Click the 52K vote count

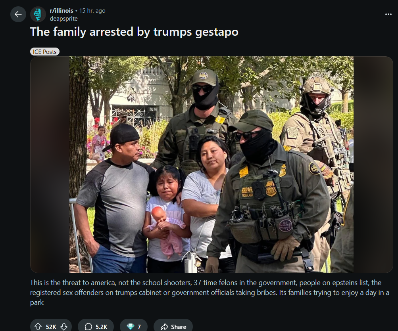tap(51, 327)
